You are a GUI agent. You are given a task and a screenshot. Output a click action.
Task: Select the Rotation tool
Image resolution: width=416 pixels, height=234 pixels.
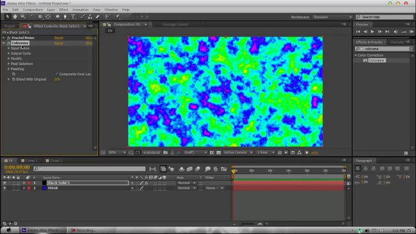point(32,17)
